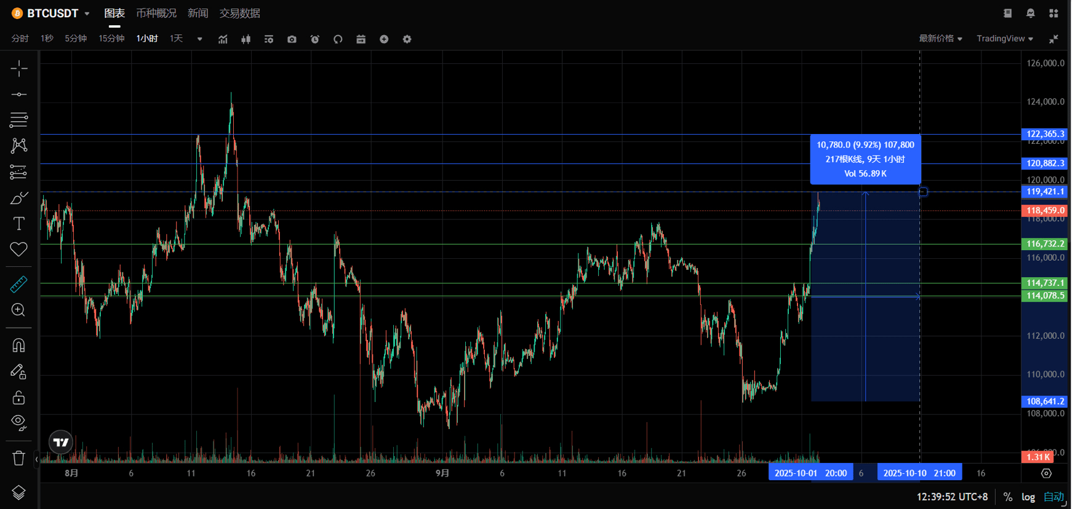Select the brush drawing tool
This screenshot has height=509, width=1075.
tap(18, 198)
